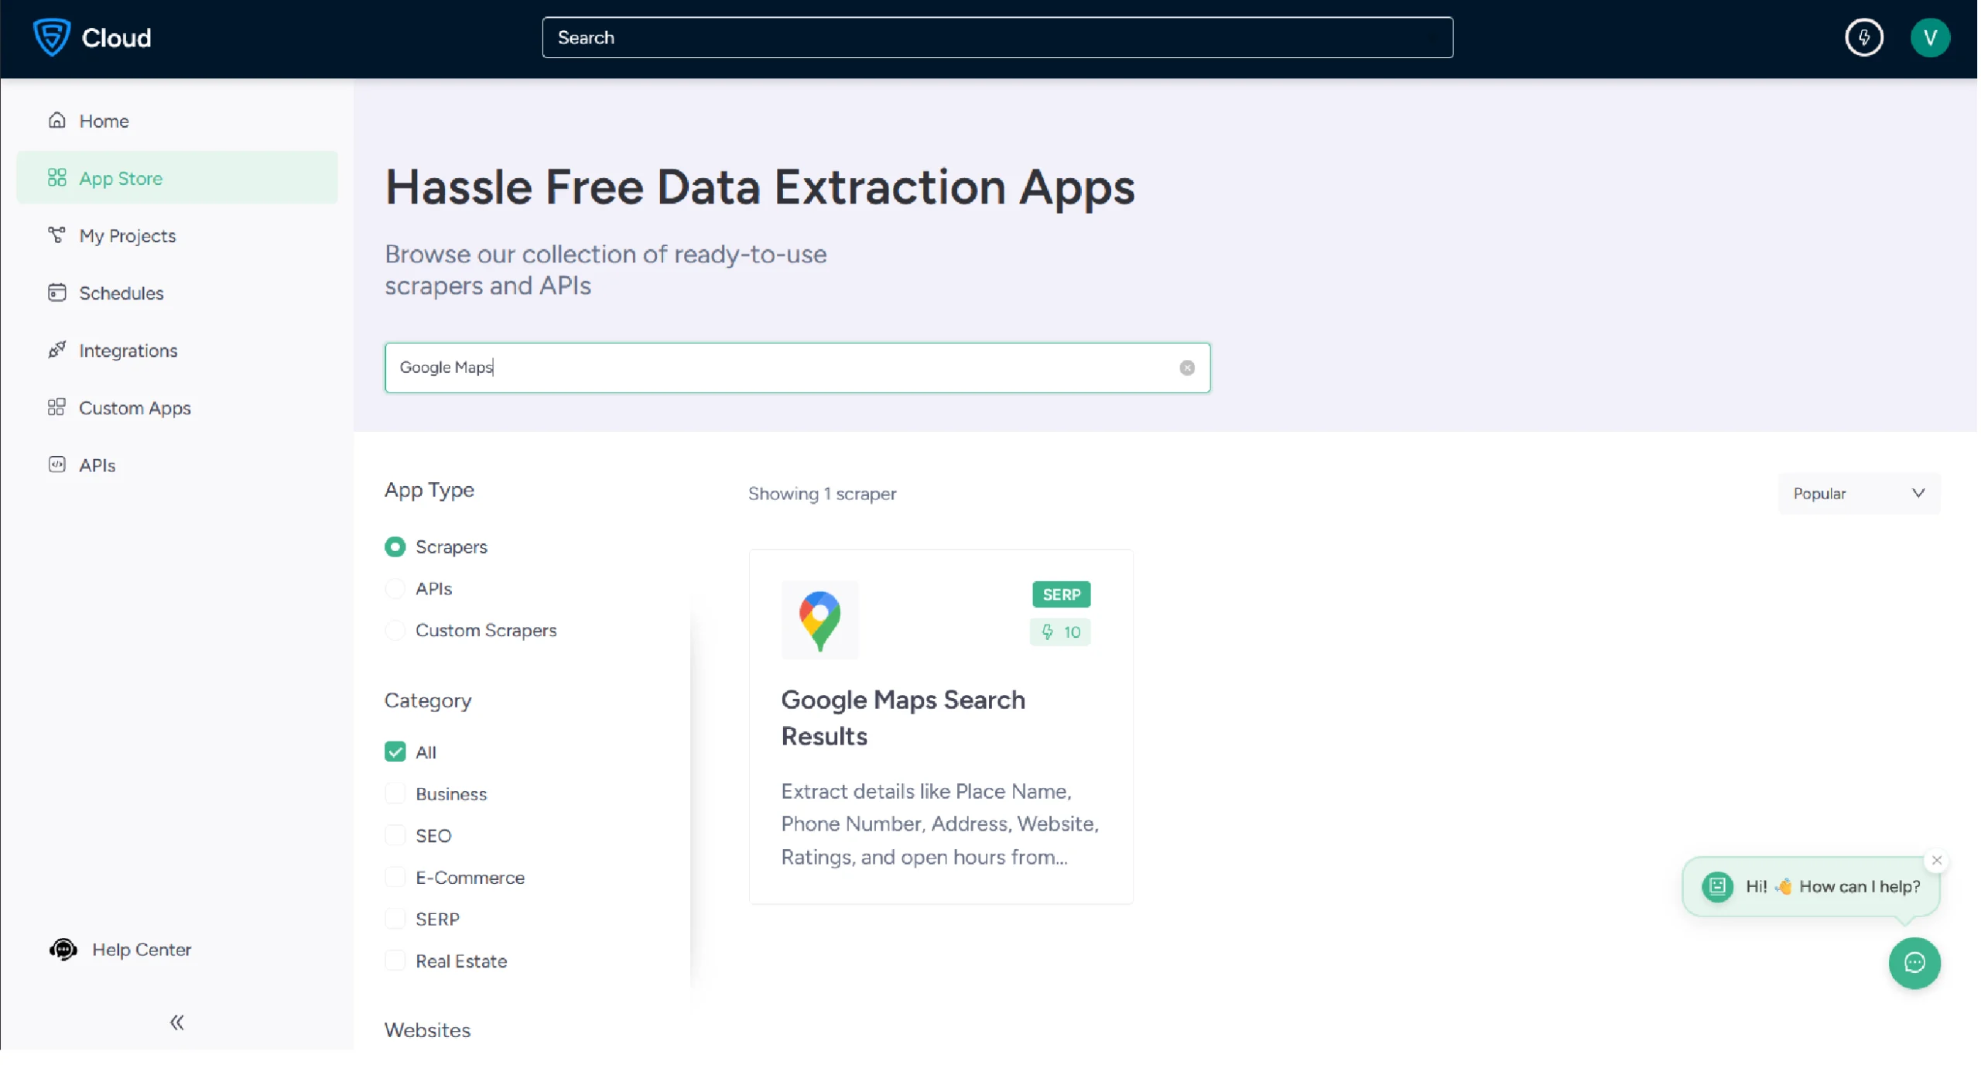Click the App Type filter heading
This screenshot has width=1981, height=1065.
click(429, 490)
